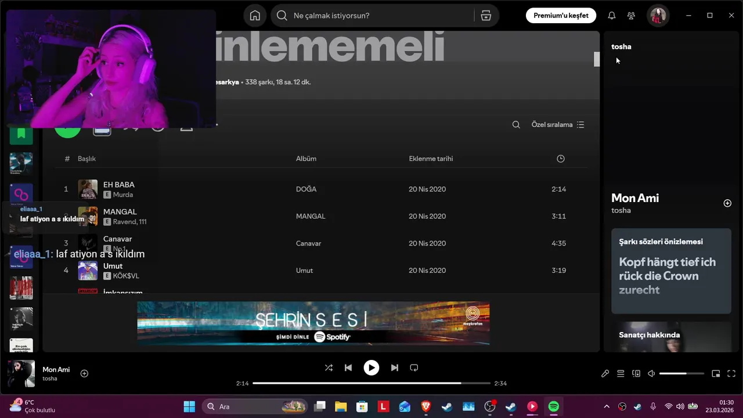743x418 pixels.
Task: Open Outlook from the taskbar
Action: (x=405, y=406)
